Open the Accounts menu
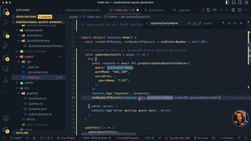Image resolution: width=251 pixels, height=141 pixels. pyautogui.click(x=5, y=118)
